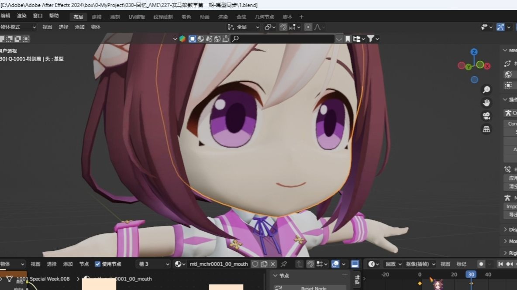517x290 pixels.
Task: Open the 编辑 menu
Action: pyautogui.click(x=5, y=16)
